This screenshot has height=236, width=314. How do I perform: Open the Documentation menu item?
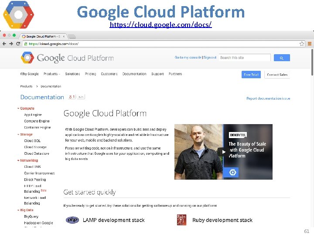coord(134,74)
